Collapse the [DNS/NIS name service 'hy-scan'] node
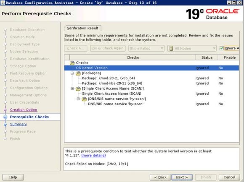Viewport: 244px width, 182px height. pos(78,99)
